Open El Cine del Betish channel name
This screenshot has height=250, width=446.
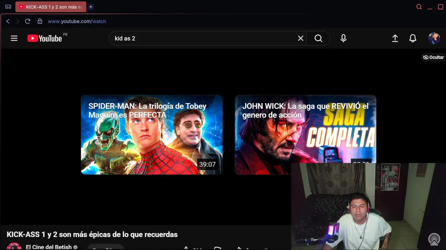(48, 247)
